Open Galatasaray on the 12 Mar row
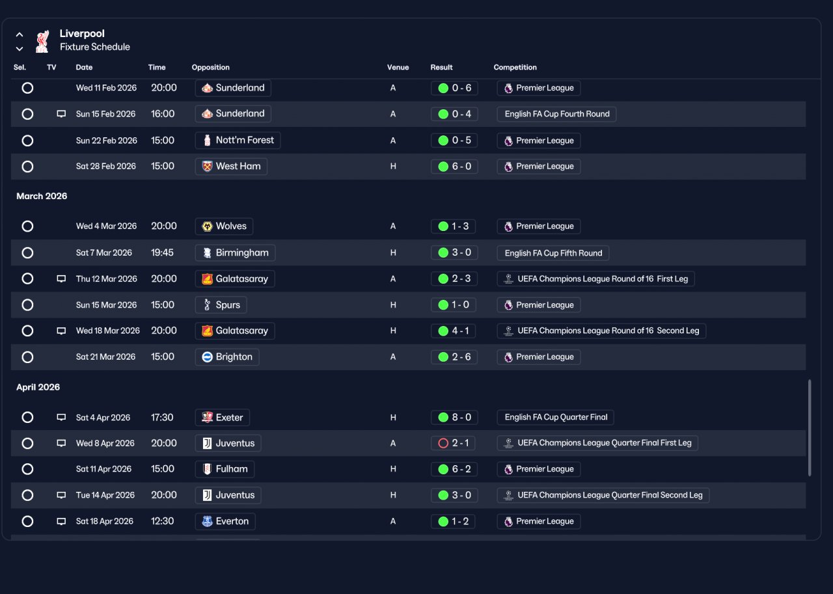833x594 pixels. tap(235, 278)
